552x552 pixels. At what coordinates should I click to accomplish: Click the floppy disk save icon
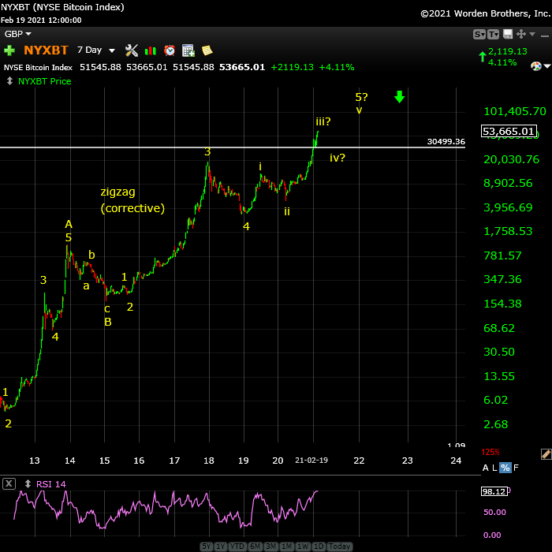[508, 34]
